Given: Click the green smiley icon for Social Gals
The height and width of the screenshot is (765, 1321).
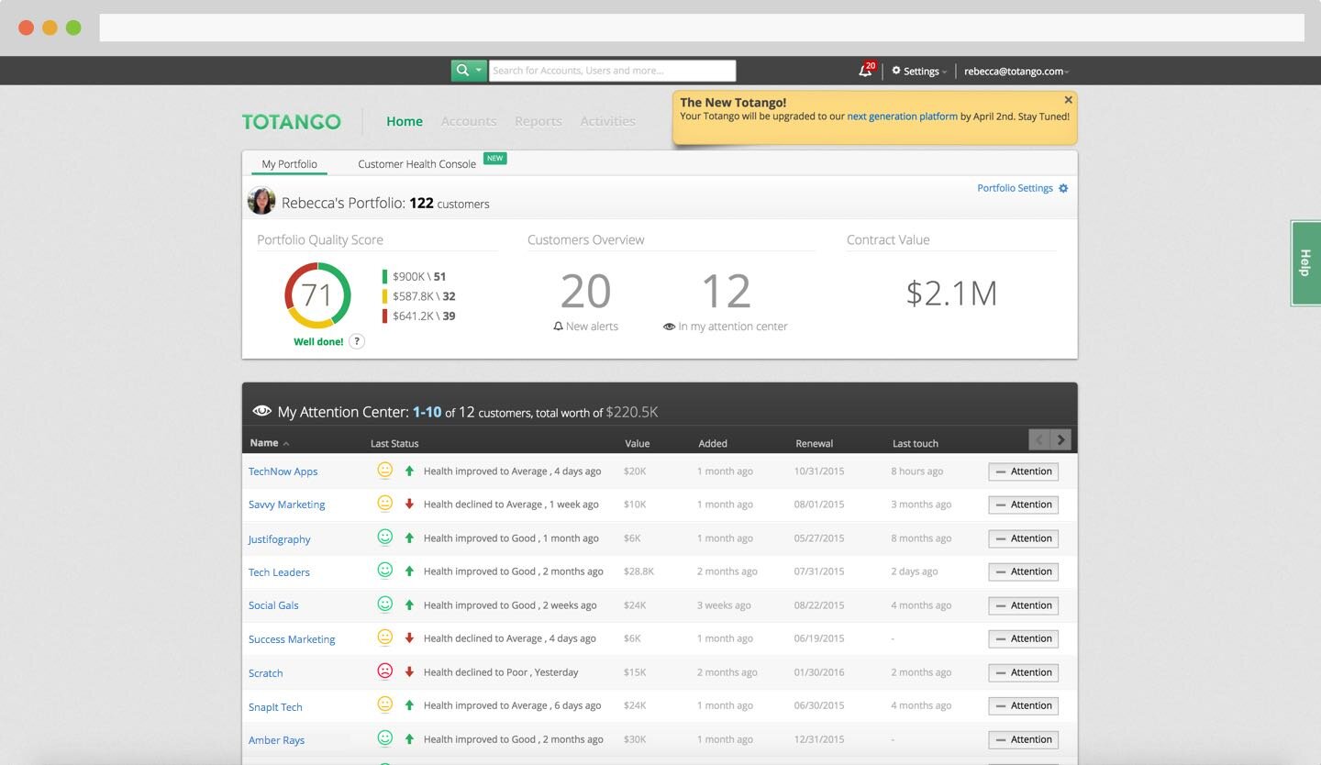Looking at the screenshot, I should (385, 604).
